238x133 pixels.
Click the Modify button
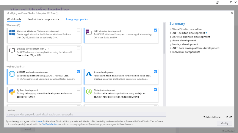click(x=225, y=123)
